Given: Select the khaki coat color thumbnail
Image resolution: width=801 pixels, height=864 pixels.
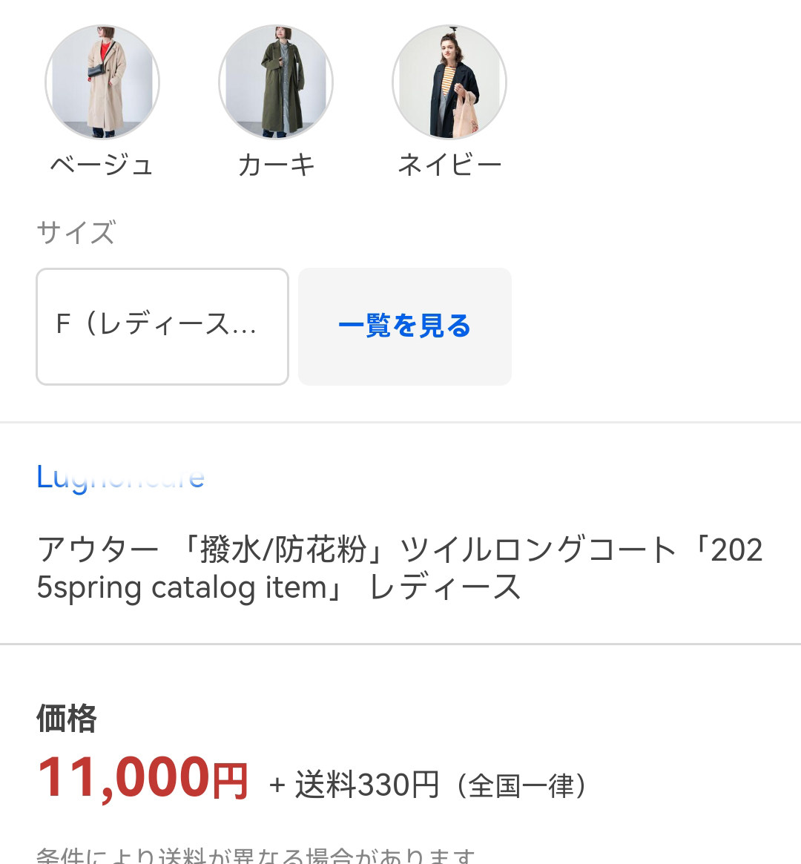Looking at the screenshot, I should coord(276,82).
